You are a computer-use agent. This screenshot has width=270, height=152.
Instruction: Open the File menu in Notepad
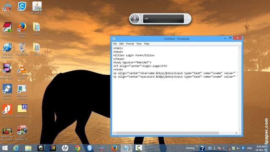pyautogui.click(x=115, y=44)
